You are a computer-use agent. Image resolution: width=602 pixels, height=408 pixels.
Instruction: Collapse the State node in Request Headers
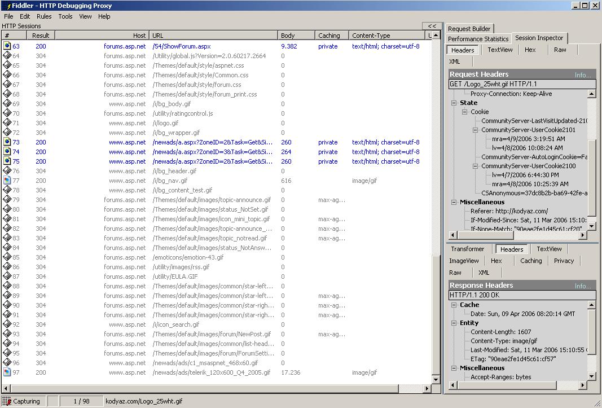click(454, 103)
